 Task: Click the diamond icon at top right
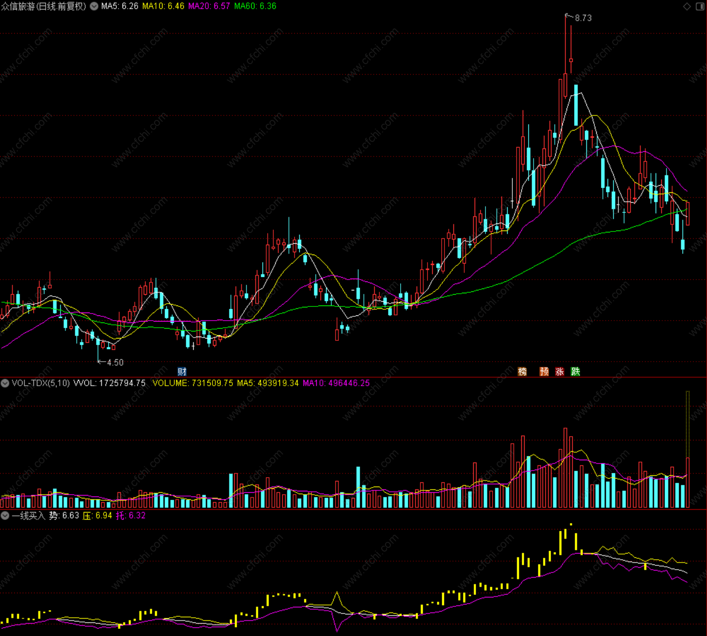(687, 6)
